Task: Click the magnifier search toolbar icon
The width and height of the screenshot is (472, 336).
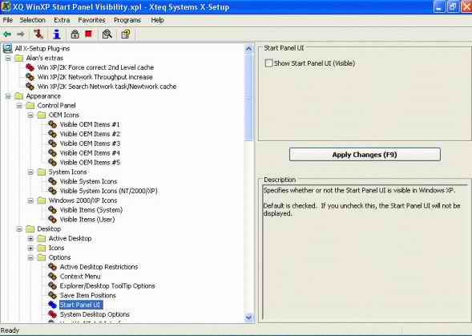Action: [x=107, y=34]
